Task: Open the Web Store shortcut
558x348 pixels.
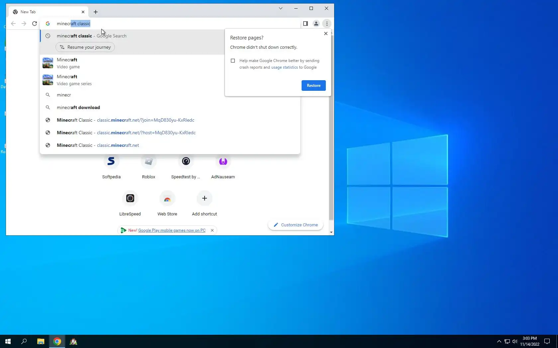Action: coord(167,204)
